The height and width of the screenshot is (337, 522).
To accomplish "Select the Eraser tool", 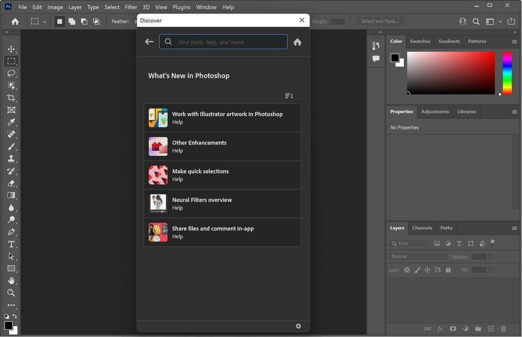I will pyautogui.click(x=11, y=183).
